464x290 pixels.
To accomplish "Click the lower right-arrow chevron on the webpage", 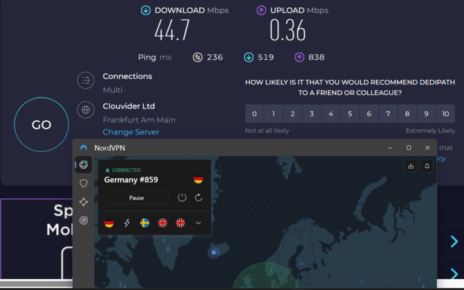I will click(454, 274).
